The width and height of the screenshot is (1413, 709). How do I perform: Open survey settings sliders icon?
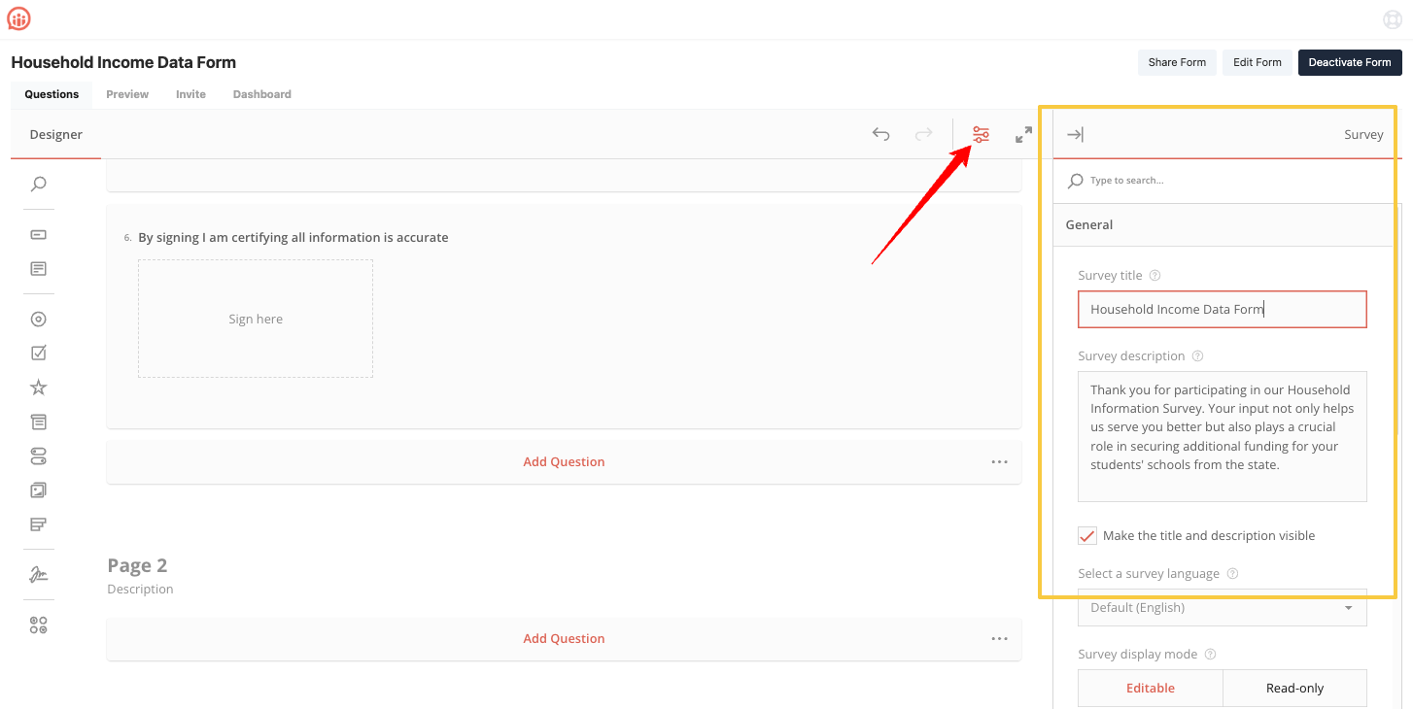pos(981,135)
